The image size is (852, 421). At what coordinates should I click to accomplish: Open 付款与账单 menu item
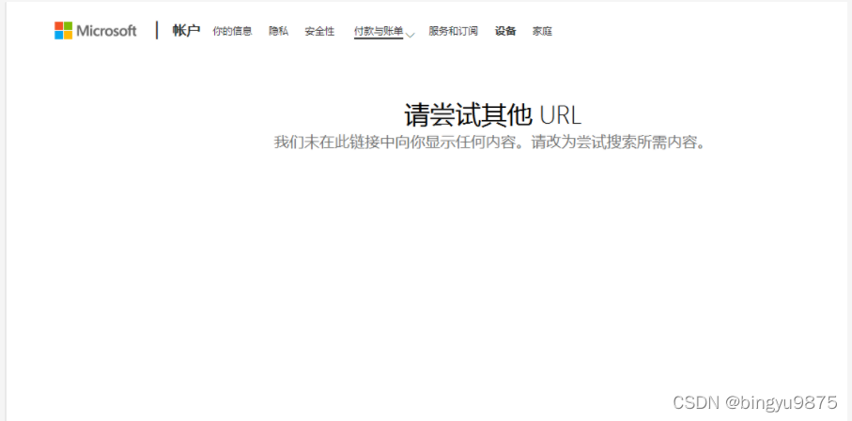(379, 32)
